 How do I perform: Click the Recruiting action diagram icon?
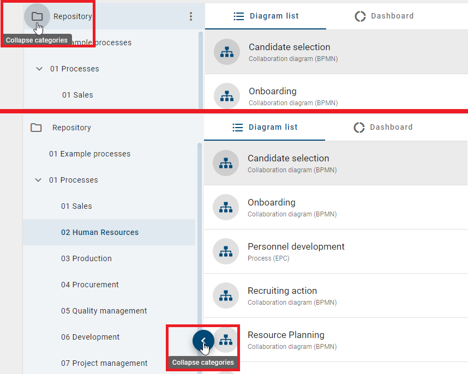[x=226, y=295]
